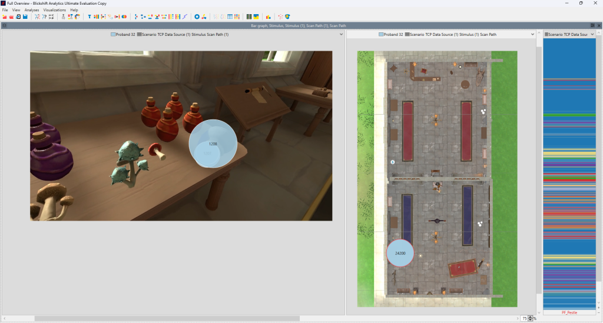
Task: Click the dock panel icon in the header bar
Action: point(592,26)
